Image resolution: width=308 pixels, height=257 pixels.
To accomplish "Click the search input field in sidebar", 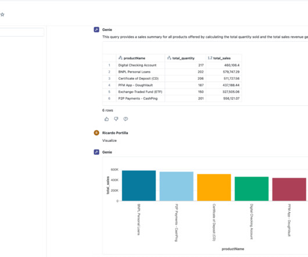I will (x=22, y=32).
